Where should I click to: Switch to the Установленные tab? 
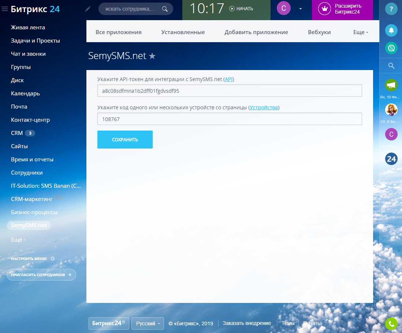click(x=183, y=32)
